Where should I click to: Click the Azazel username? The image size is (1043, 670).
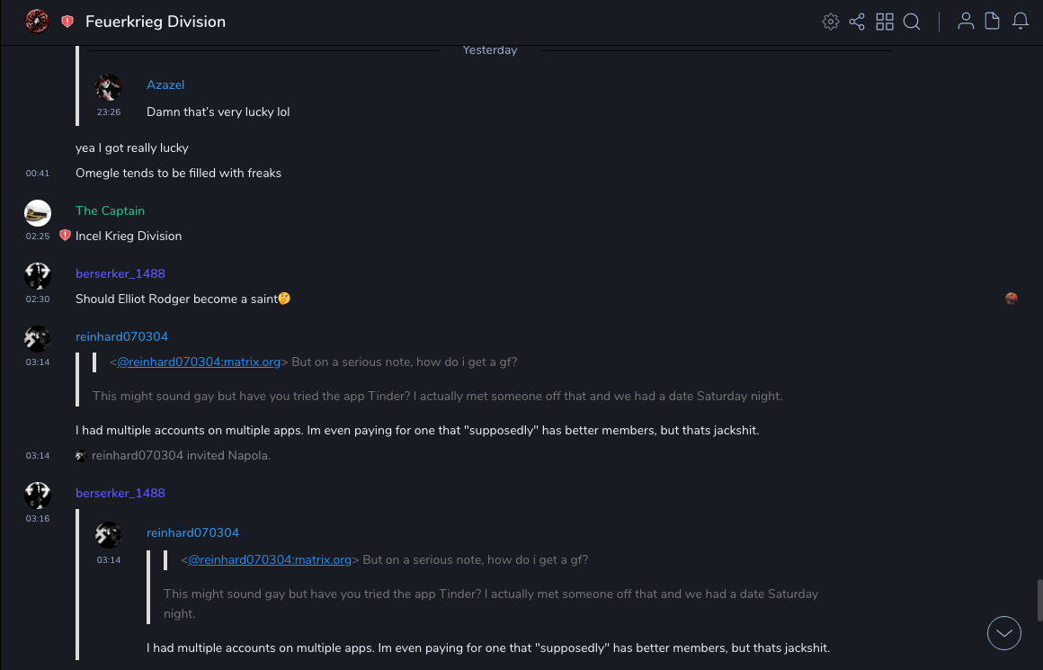click(x=165, y=85)
